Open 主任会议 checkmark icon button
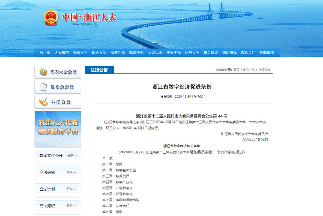 (58, 102)
